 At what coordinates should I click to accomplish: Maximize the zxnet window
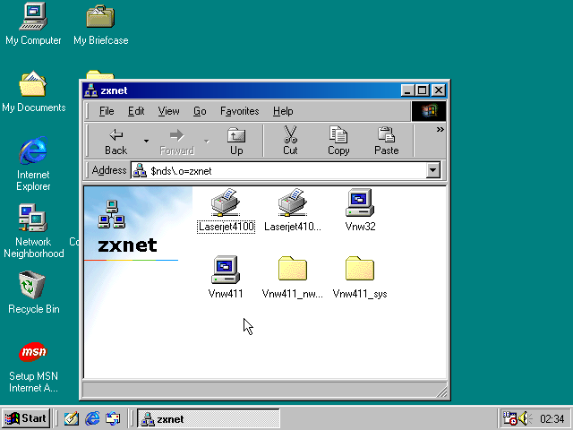pos(422,90)
